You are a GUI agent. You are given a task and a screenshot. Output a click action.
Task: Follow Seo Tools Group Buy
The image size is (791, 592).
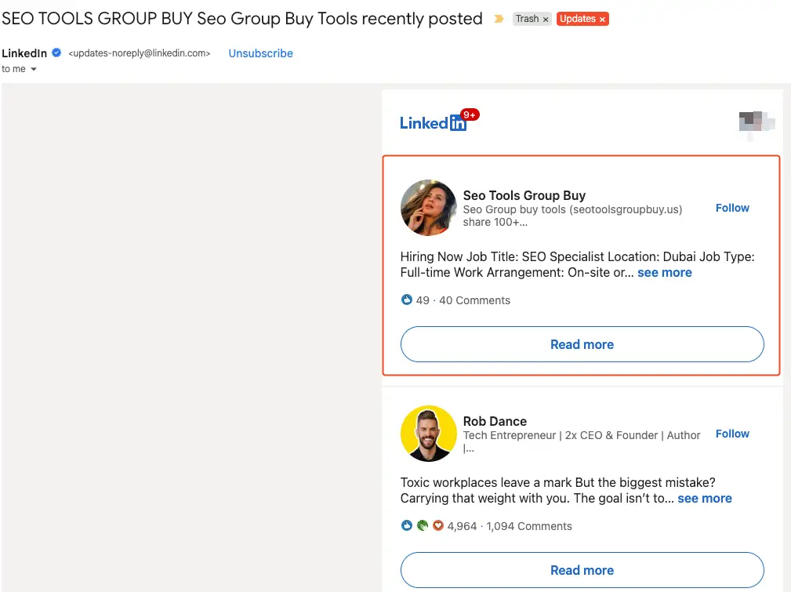(732, 208)
